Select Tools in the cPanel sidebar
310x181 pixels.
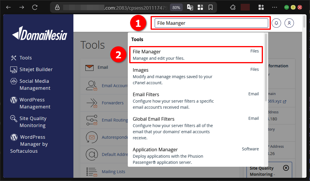pos(25,58)
